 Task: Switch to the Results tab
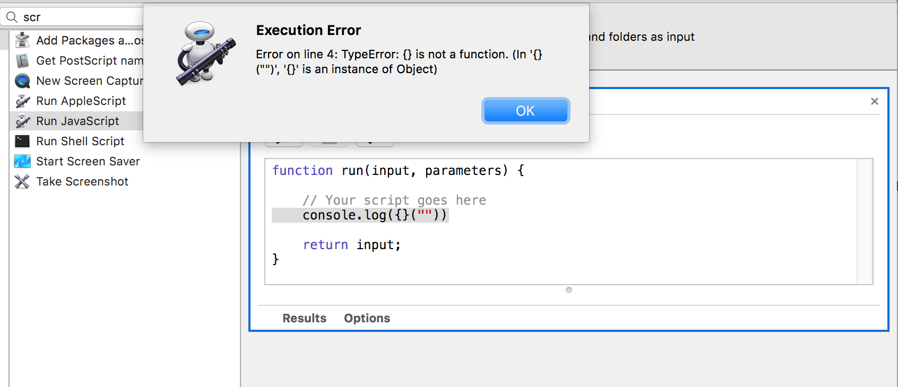pos(304,318)
